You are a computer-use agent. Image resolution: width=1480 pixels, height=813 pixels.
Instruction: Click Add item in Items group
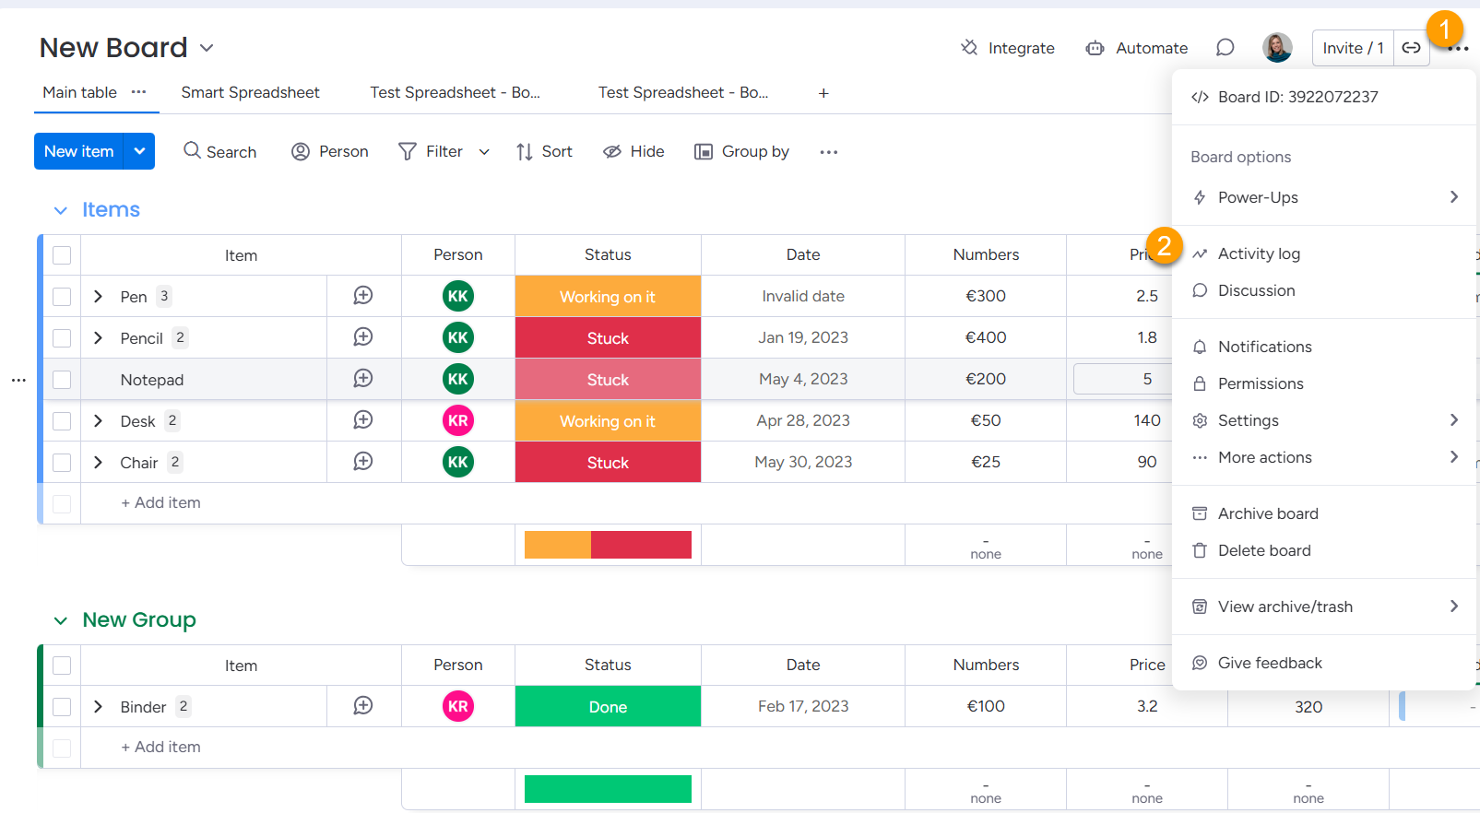(160, 502)
